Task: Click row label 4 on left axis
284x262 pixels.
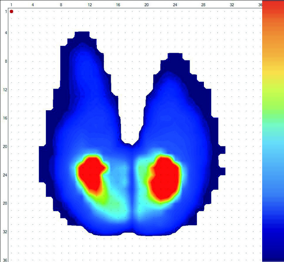Action: tap(6, 33)
